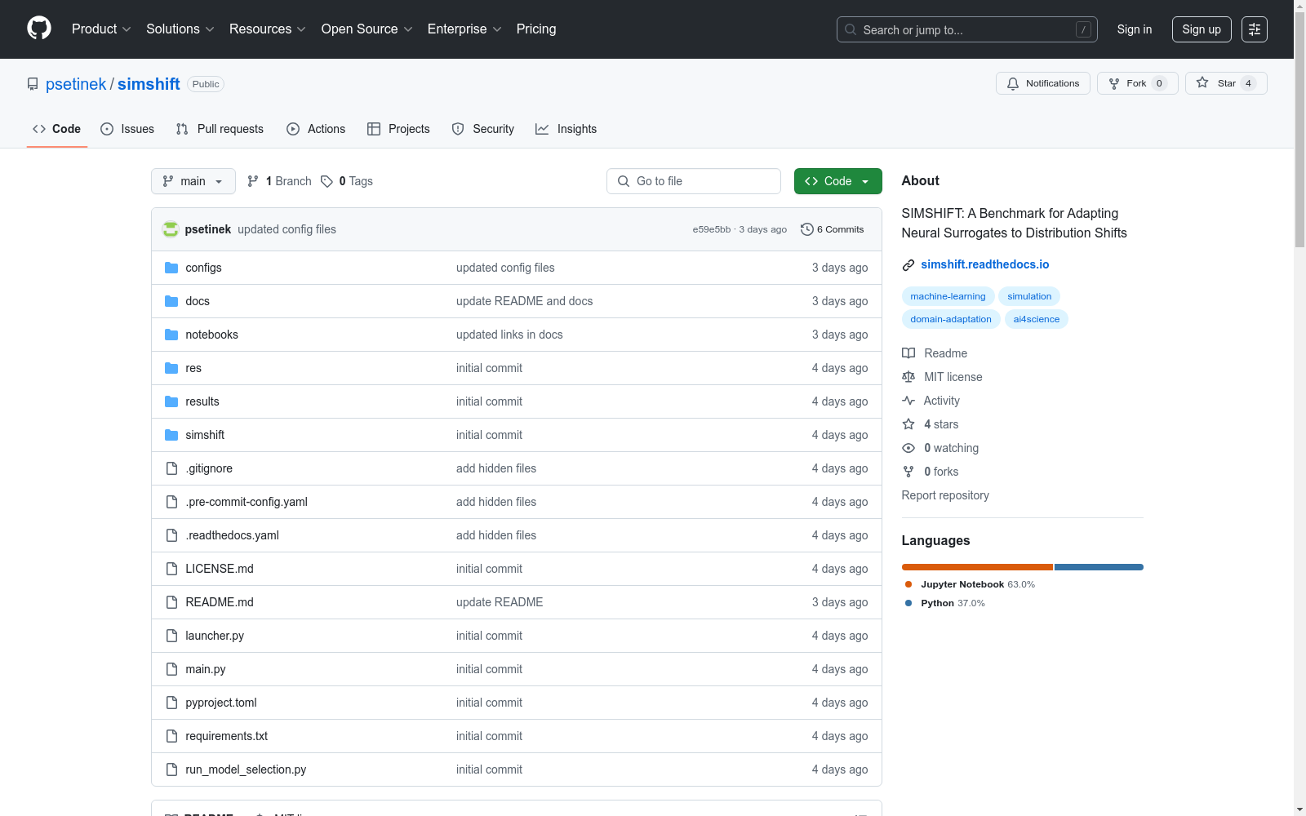This screenshot has width=1306, height=816.
Task: Open the main branch selector dropdown
Action: (193, 181)
